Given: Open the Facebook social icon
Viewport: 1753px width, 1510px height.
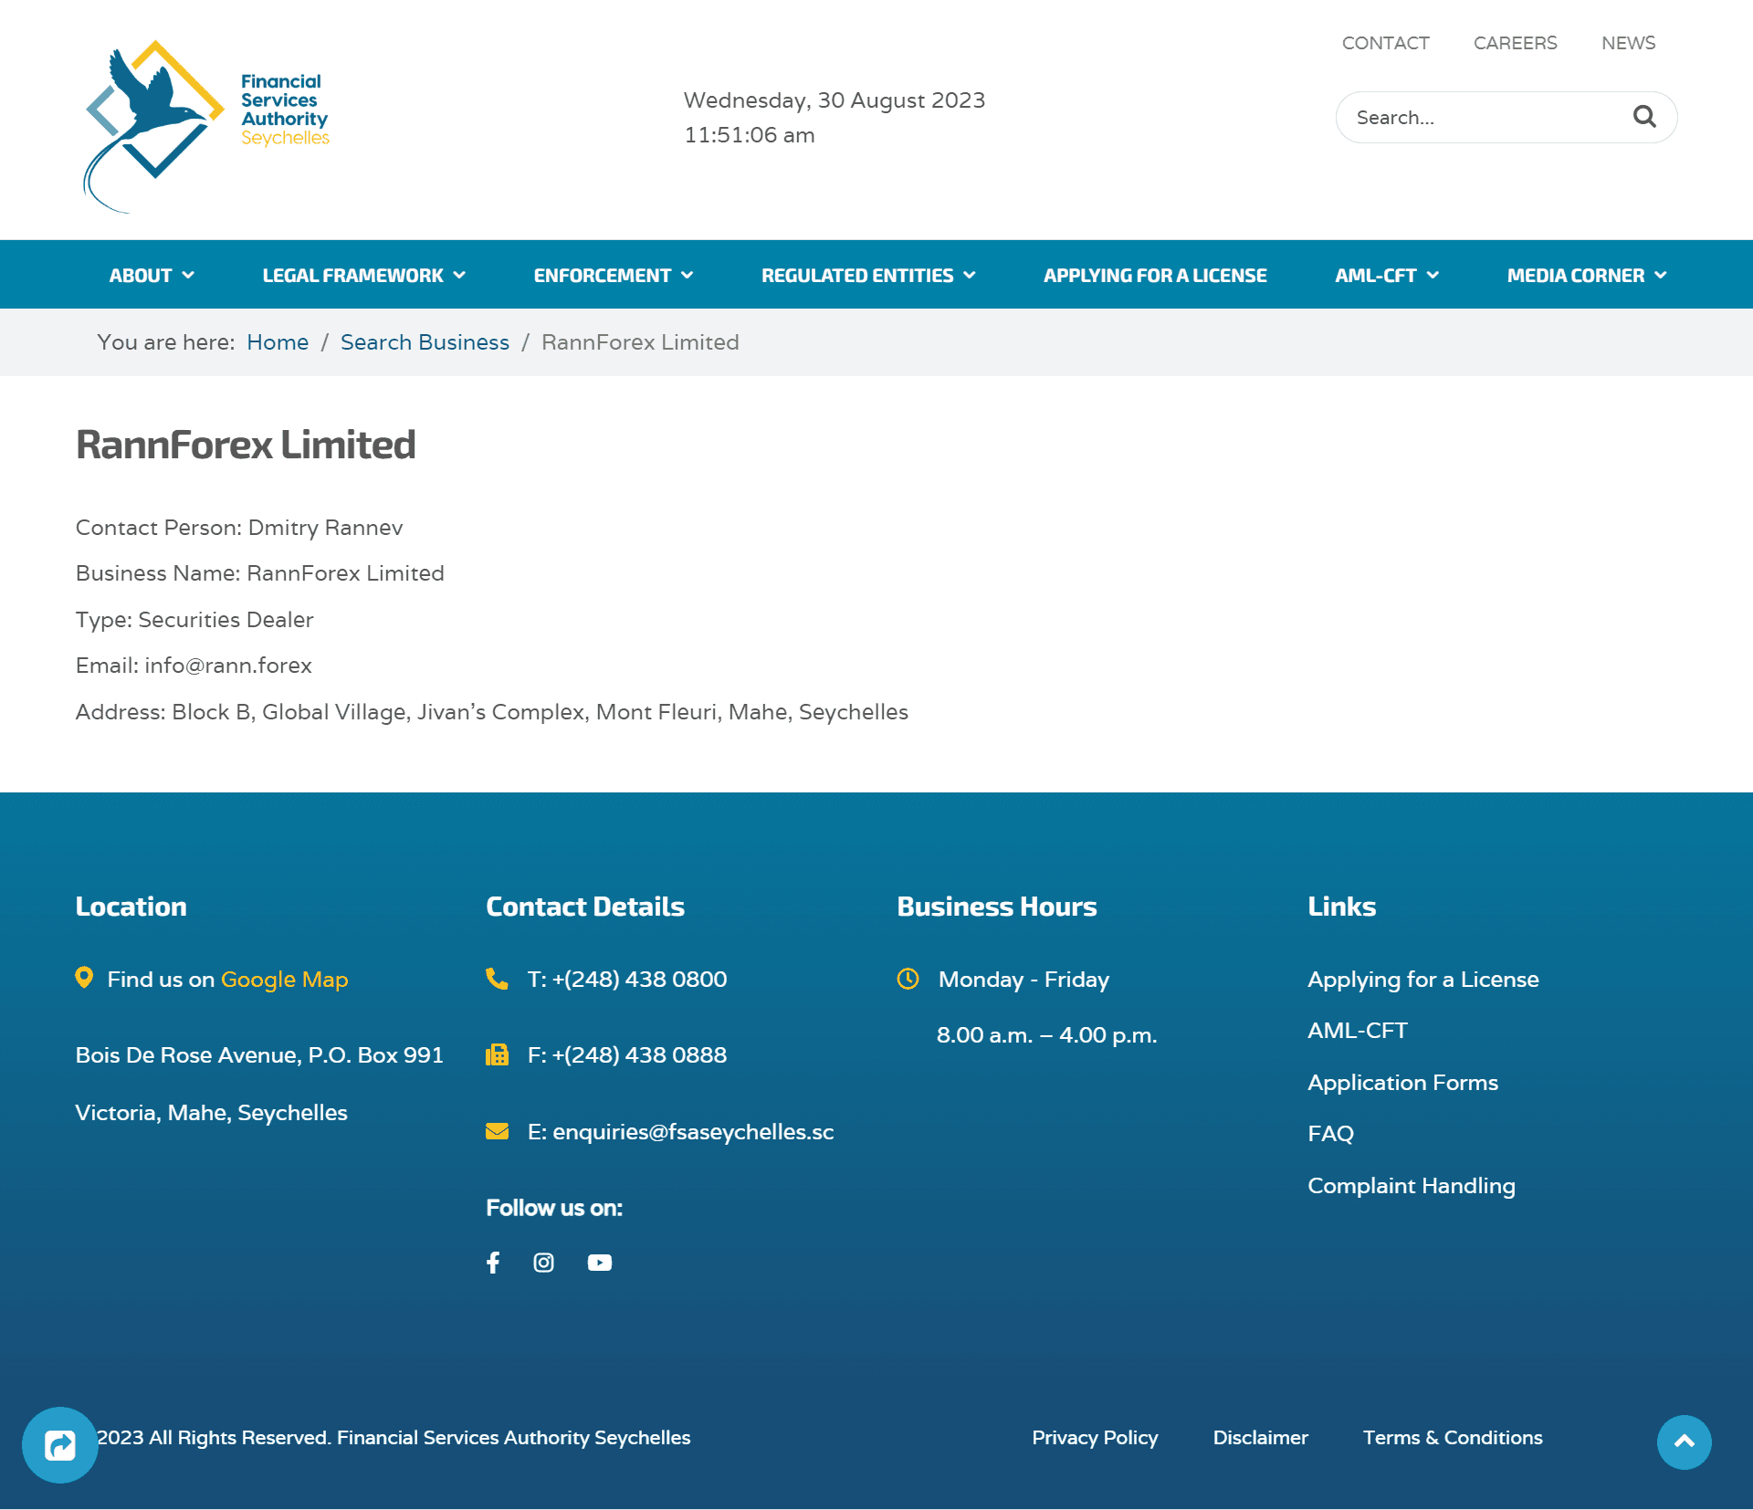Looking at the screenshot, I should pyautogui.click(x=493, y=1263).
